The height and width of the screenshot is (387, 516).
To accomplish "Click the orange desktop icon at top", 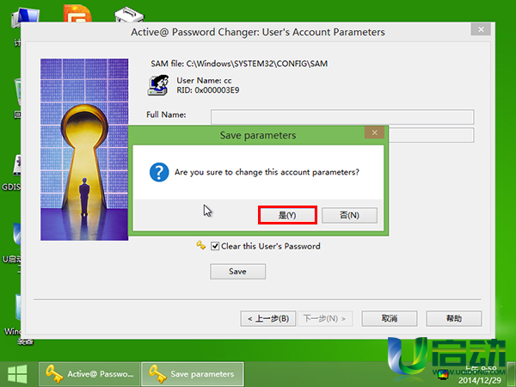I will (77, 13).
